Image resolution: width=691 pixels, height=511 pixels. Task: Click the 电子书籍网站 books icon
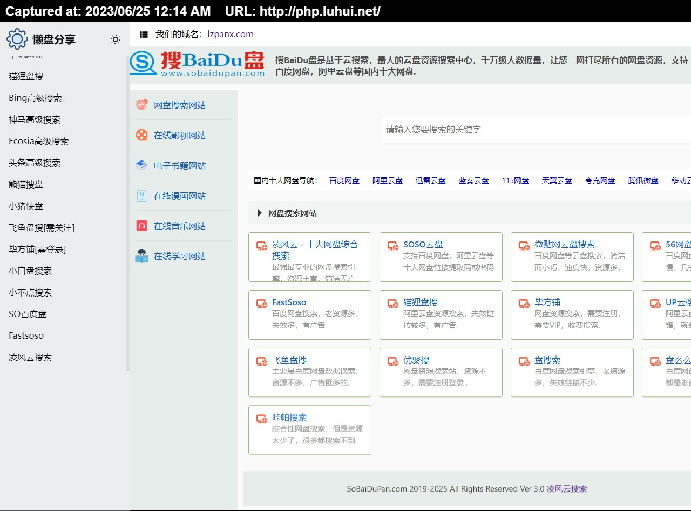tap(142, 165)
